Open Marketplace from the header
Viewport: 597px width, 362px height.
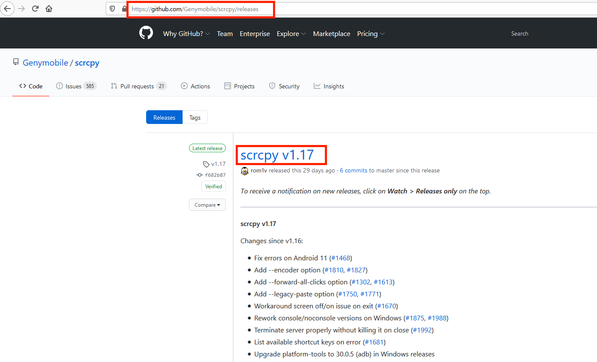pyautogui.click(x=332, y=33)
